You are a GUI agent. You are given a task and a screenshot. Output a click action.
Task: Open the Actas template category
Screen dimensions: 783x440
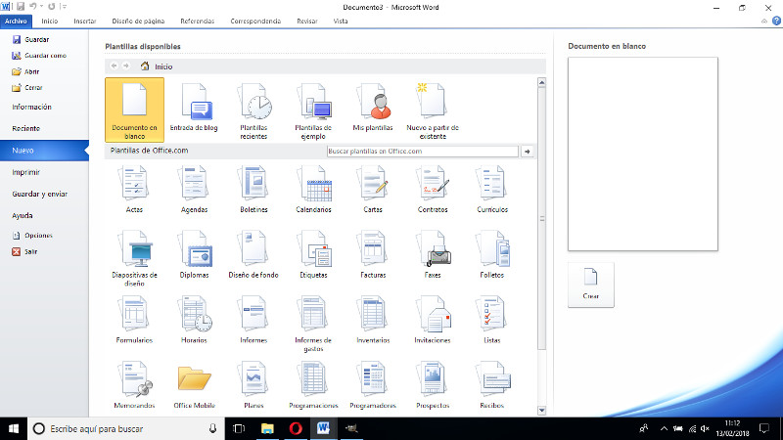pyautogui.click(x=134, y=190)
